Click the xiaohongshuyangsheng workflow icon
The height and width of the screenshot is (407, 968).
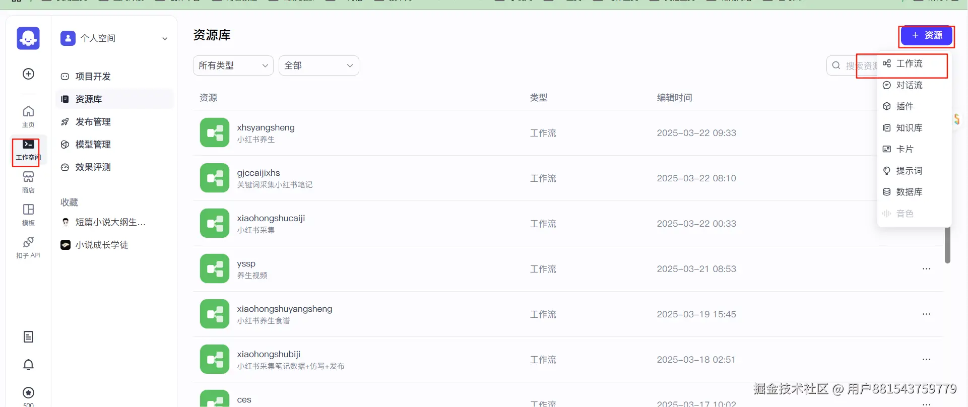click(215, 314)
